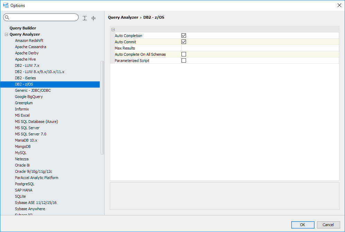Select PostgreSQL in the options tree
Viewport: 345px width, 232px height.
[25, 184]
